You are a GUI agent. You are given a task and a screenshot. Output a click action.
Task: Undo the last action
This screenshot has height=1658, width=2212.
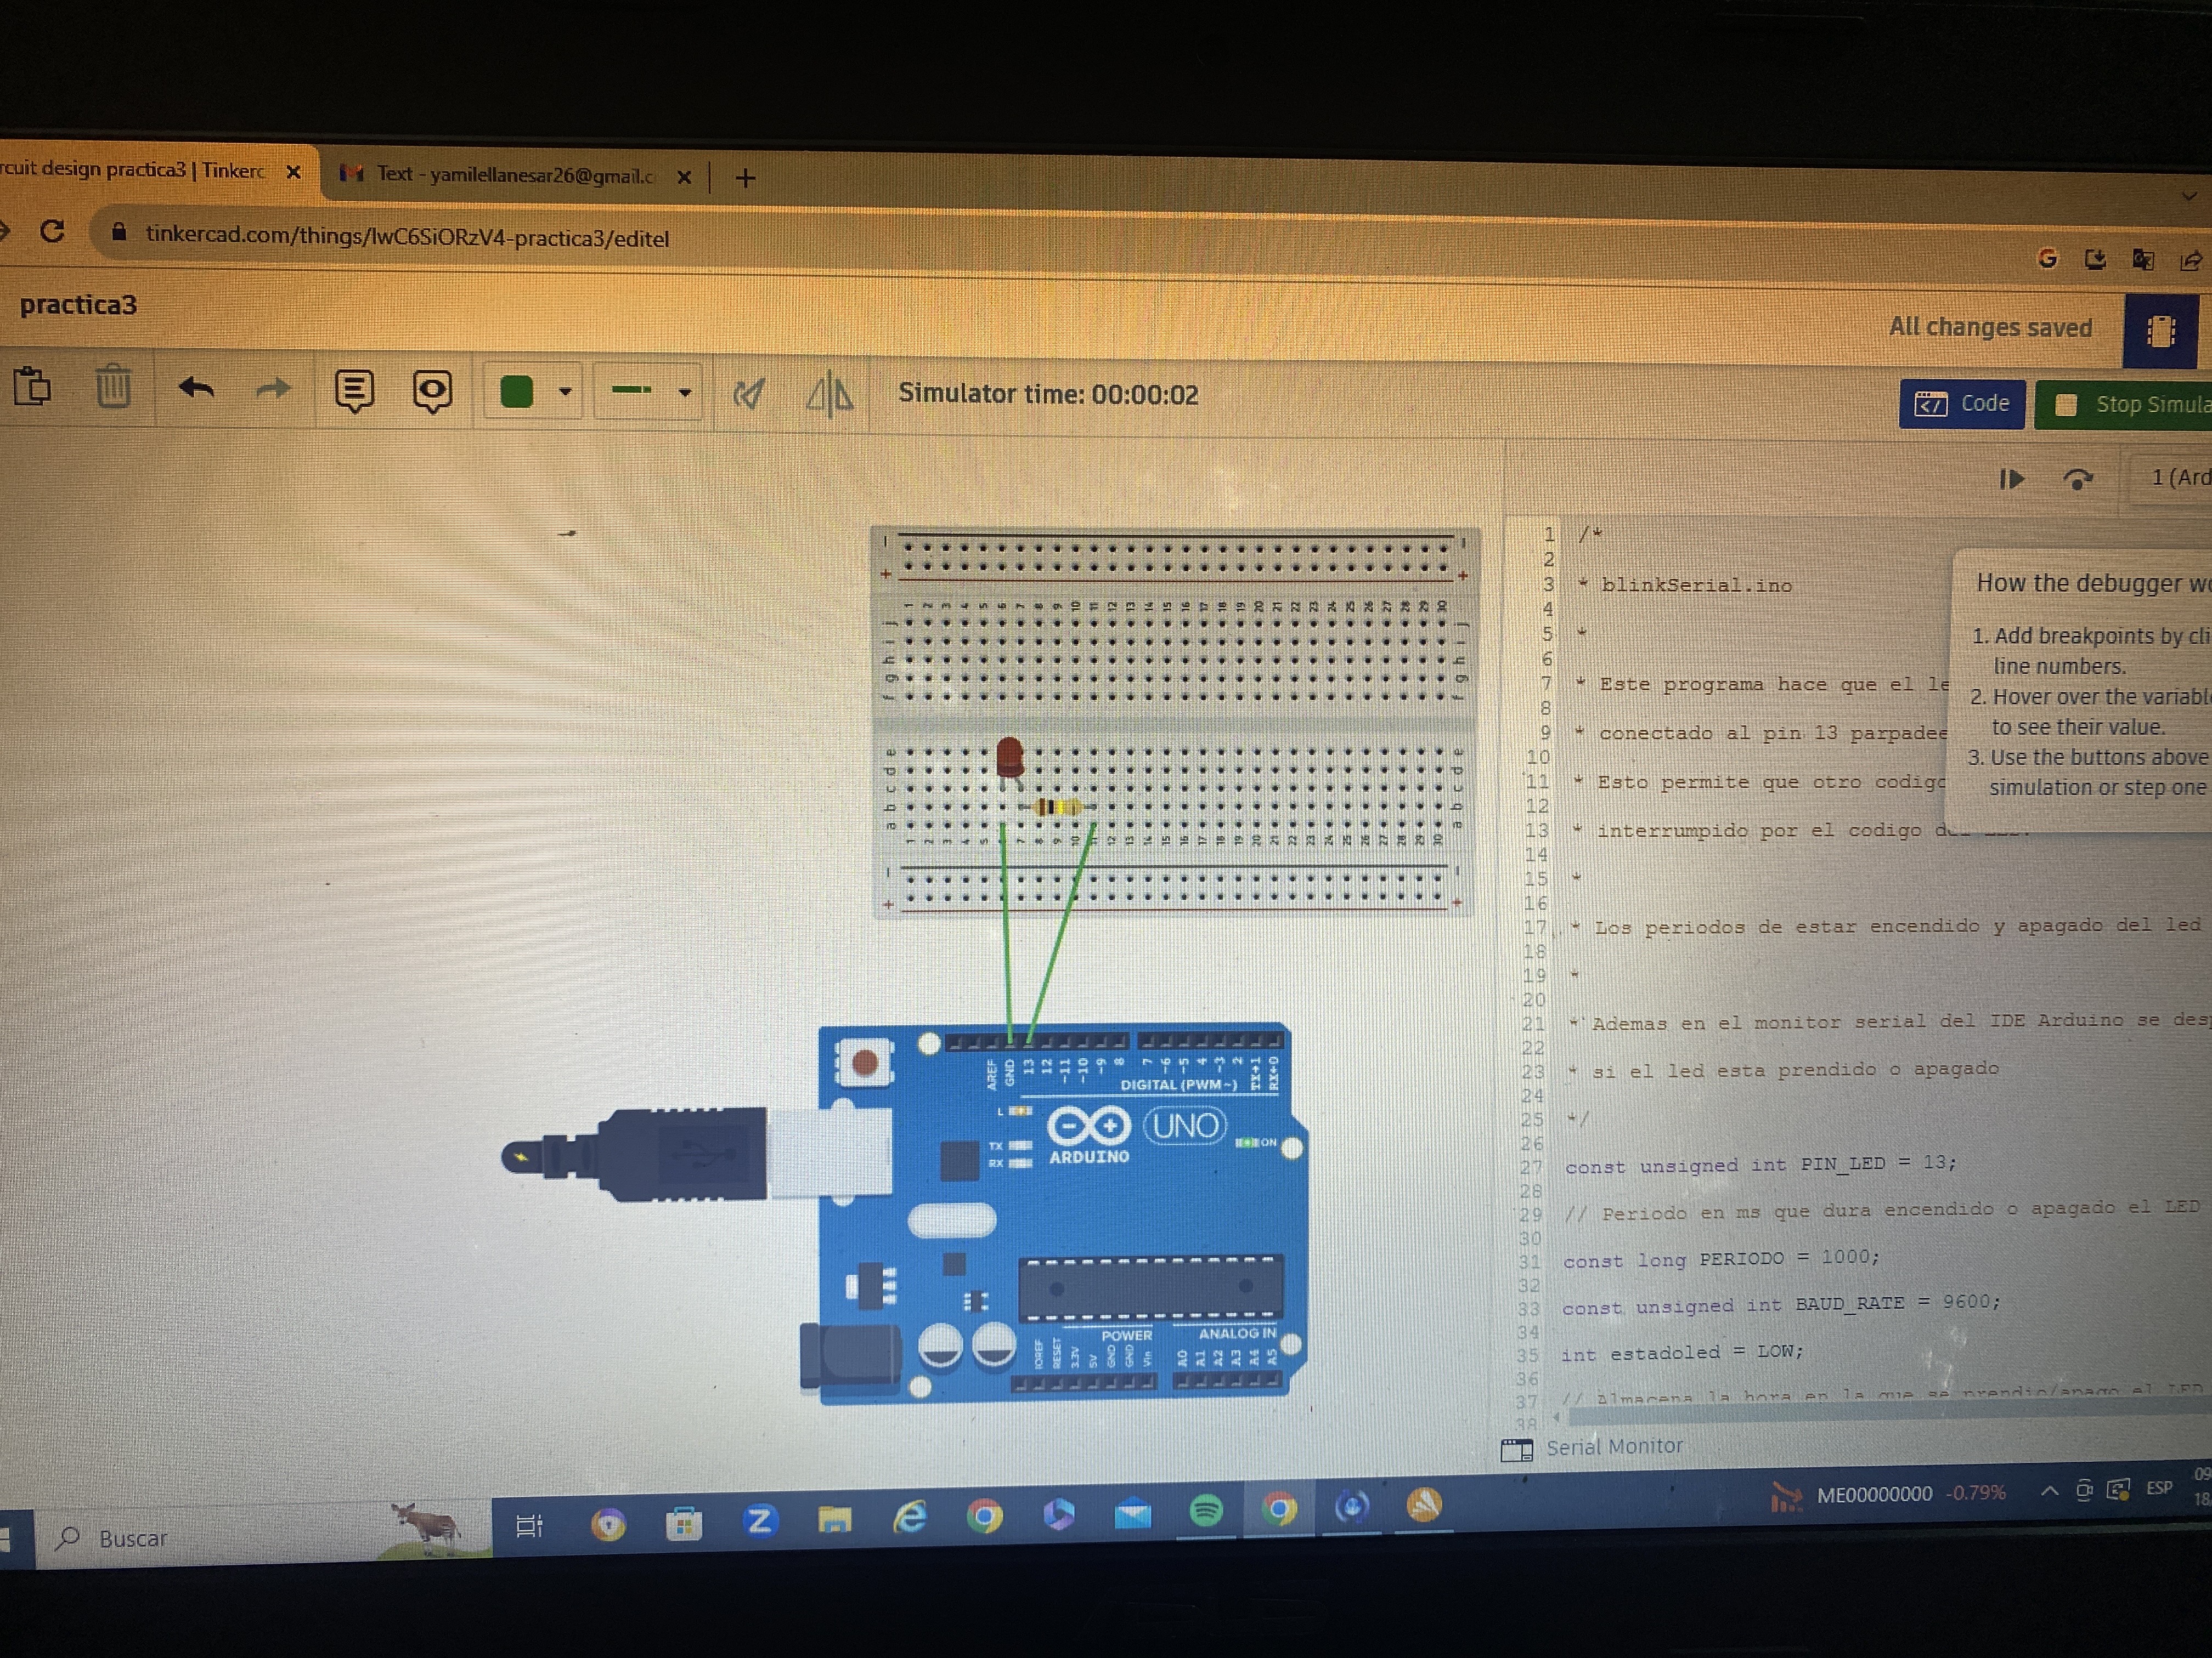(x=196, y=388)
